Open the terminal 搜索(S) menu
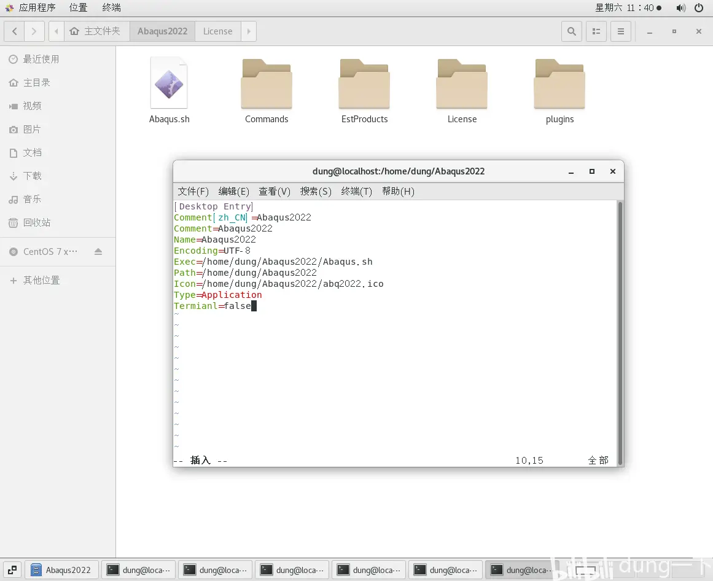Viewport: 713px width, 581px height. [x=316, y=192]
